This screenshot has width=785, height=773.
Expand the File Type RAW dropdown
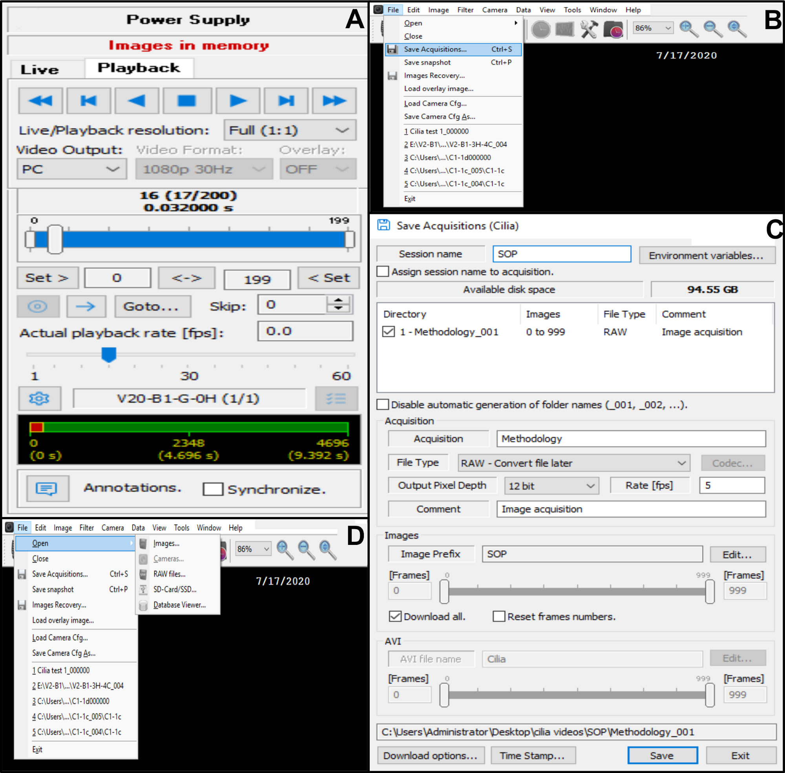point(573,463)
